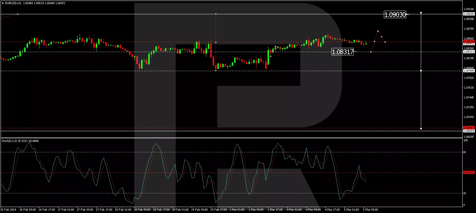476x213 pixels.
Task: Click the 1 Mar 17:00 time label
Action: [x=275, y=210]
